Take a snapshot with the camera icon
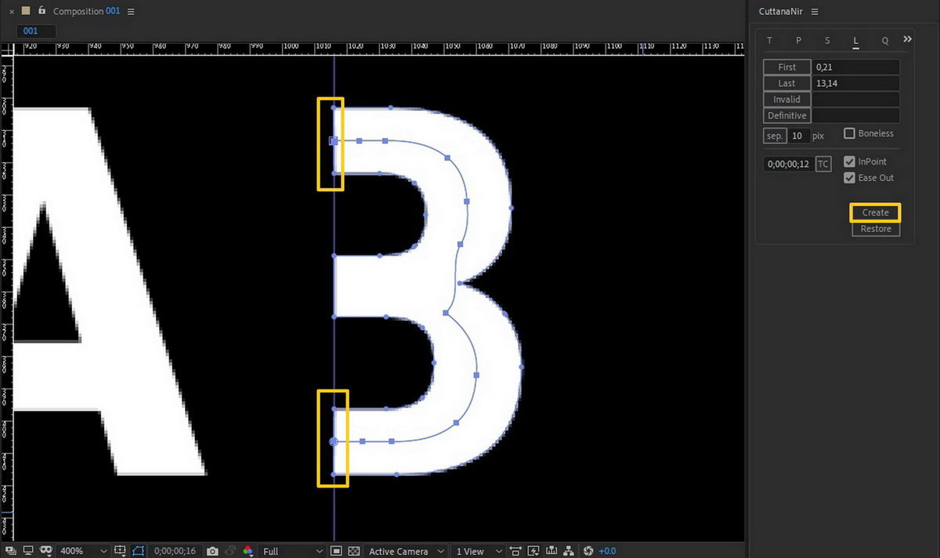 tap(212, 552)
